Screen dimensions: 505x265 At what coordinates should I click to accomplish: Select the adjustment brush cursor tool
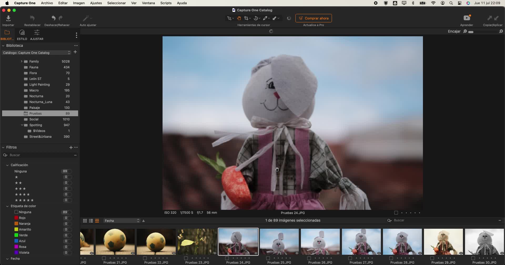(x=275, y=18)
